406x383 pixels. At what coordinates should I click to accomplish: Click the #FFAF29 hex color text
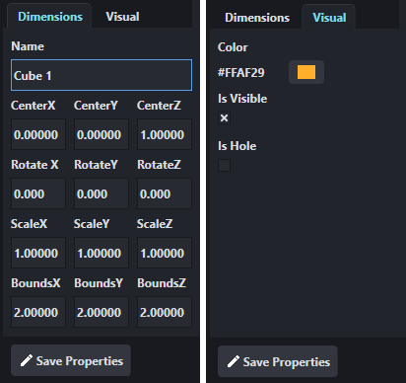(x=241, y=72)
